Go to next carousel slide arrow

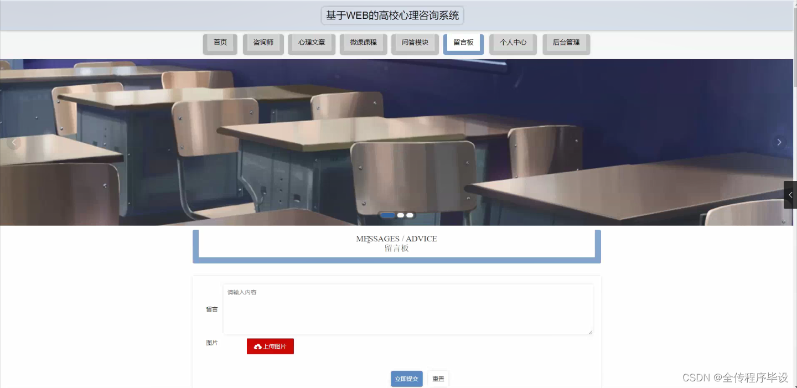pos(779,142)
